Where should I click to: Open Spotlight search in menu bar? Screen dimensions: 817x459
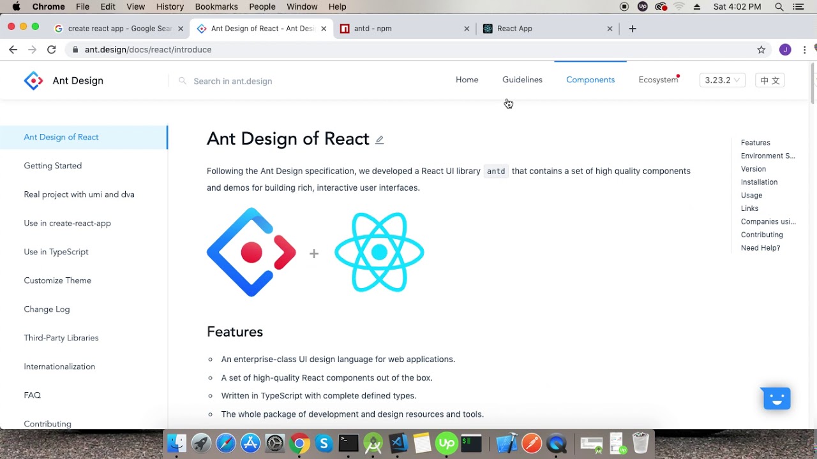click(x=779, y=6)
